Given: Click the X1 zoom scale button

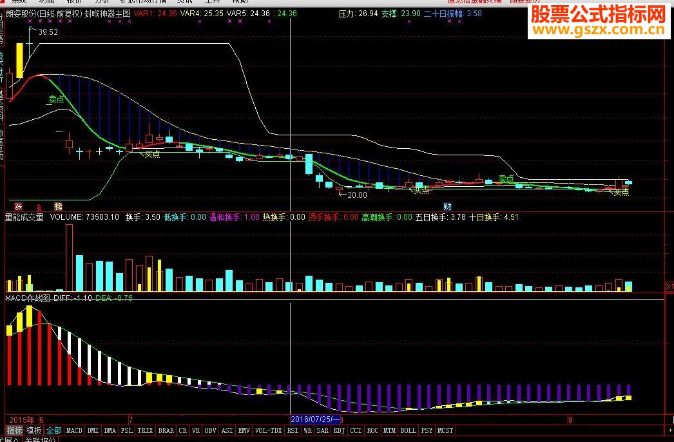Looking at the screenshot, I should click(669, 287).
